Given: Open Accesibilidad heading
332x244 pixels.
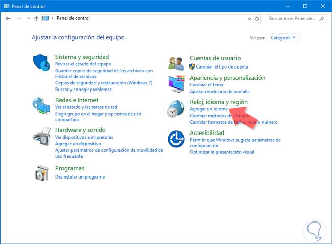Looking at the screenshot, I should click(207, 132).
